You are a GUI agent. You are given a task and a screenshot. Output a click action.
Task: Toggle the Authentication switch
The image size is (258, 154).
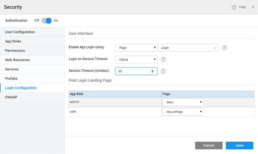click(x=47, y=20)
